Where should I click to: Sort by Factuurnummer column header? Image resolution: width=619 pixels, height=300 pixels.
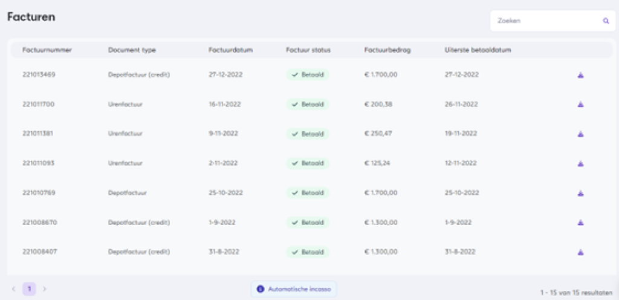tap(47, 50)
